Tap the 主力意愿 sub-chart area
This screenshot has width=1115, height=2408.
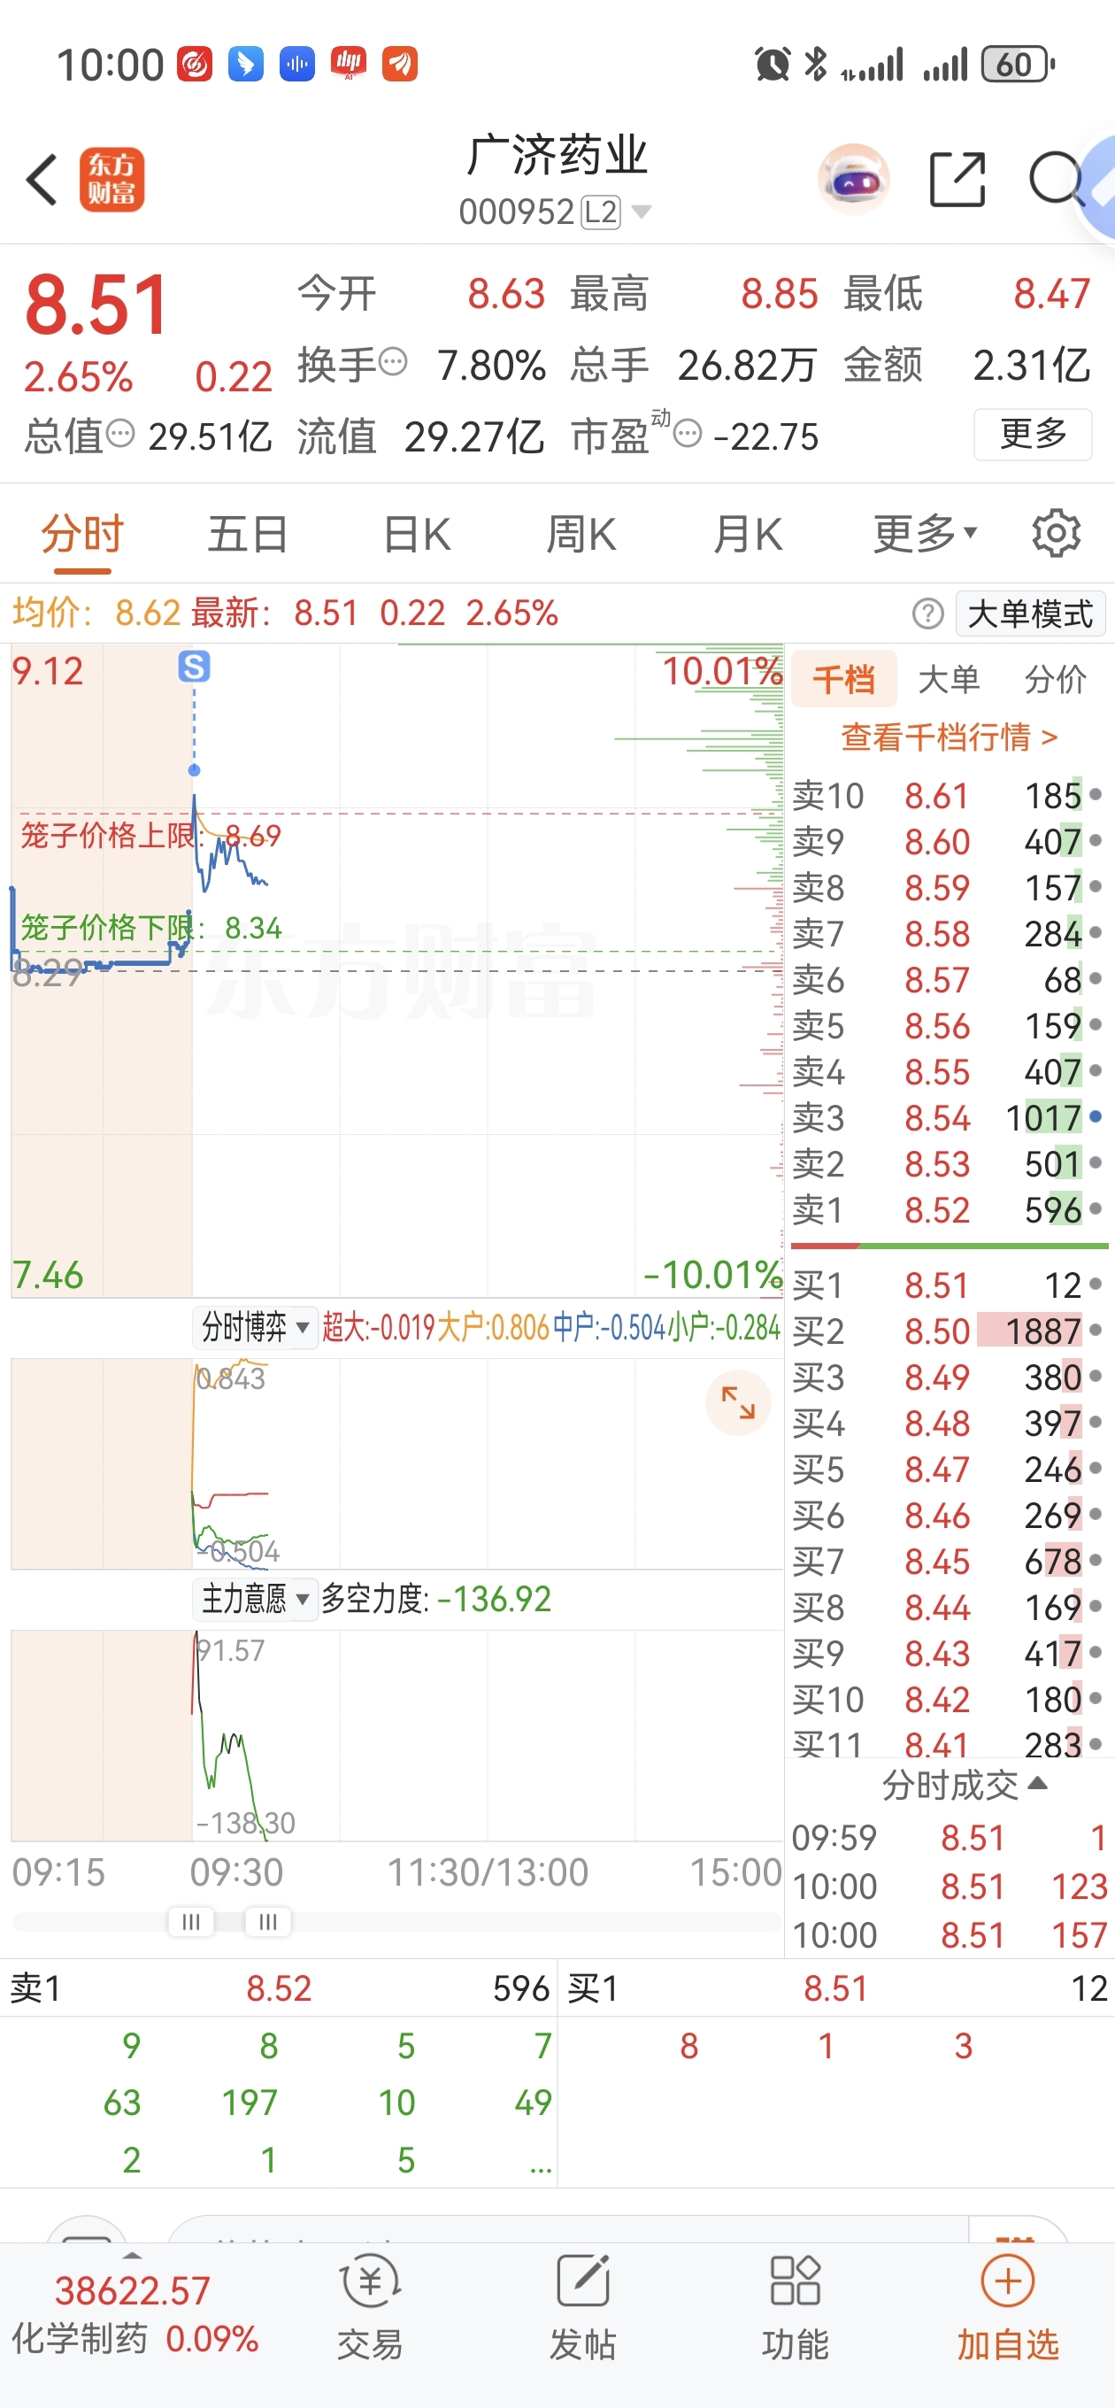(396, 1735)
